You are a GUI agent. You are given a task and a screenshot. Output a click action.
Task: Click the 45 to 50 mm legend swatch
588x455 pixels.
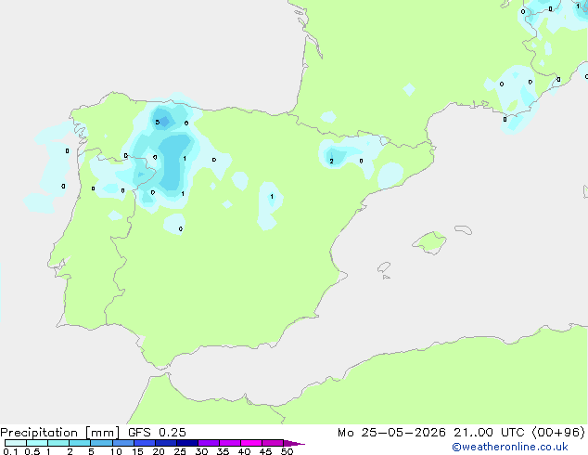click(x=273, y=443)
